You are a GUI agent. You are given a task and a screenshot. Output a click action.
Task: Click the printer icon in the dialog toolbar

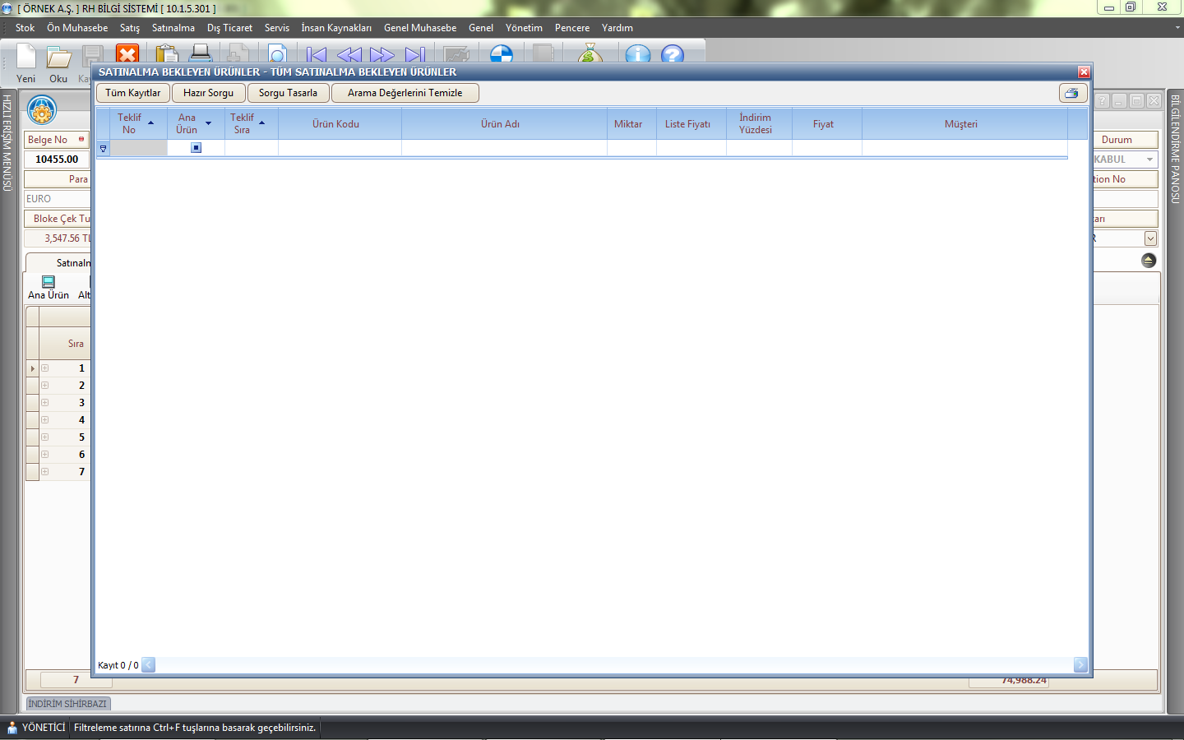(x=1072, y=93)
